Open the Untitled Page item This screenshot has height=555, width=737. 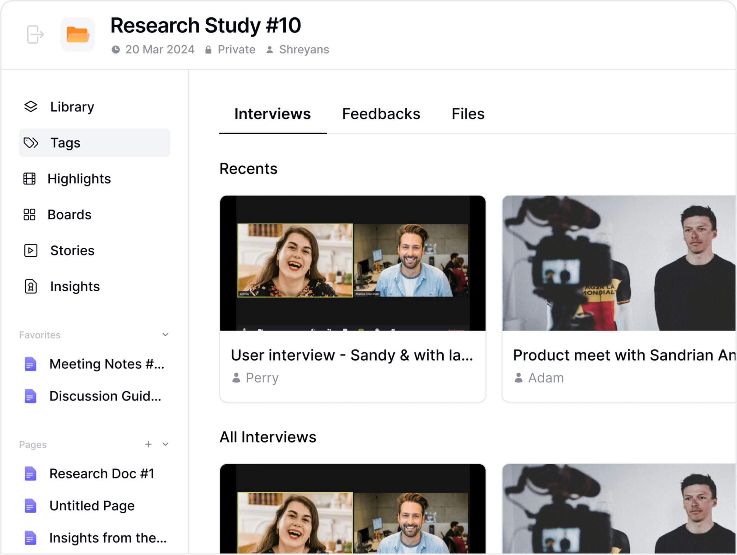tap(92, 506)
